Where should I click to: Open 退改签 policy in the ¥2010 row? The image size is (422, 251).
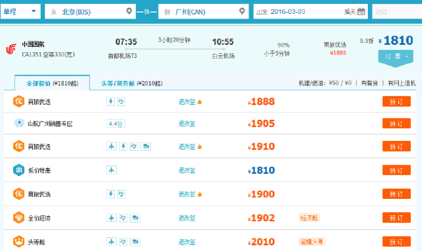[x=187, y=242]
